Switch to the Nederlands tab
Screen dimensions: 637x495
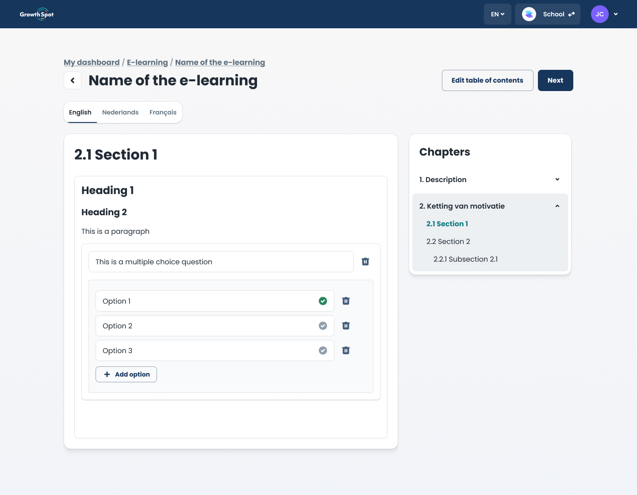click(x=120, y=112)
